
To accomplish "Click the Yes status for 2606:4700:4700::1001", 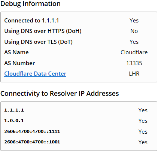I will [143, 142].
